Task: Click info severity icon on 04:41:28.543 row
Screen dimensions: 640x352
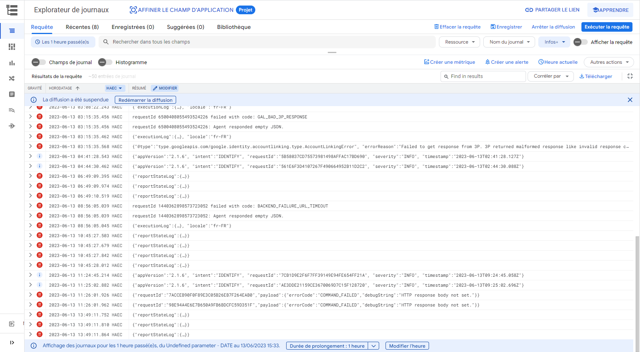Action: pyautogui.click(x=40, y=156)
